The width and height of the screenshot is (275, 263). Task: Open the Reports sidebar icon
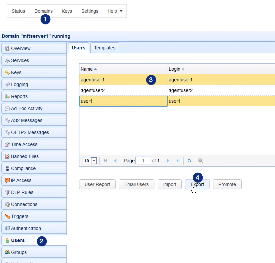point(8,96)
